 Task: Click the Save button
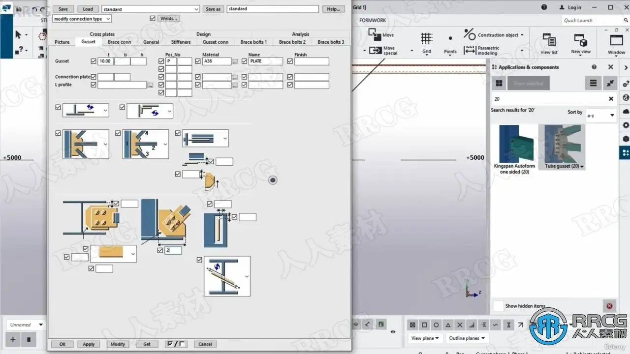[63, 9]
